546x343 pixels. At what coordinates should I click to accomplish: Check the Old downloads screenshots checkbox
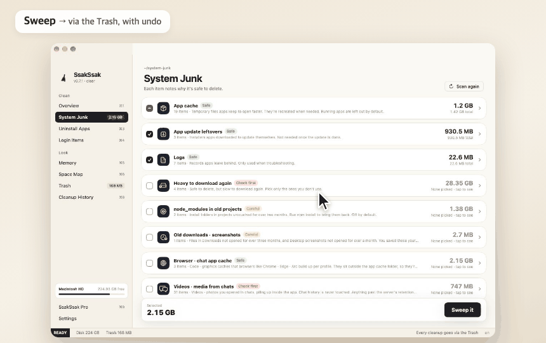[149, 237]
